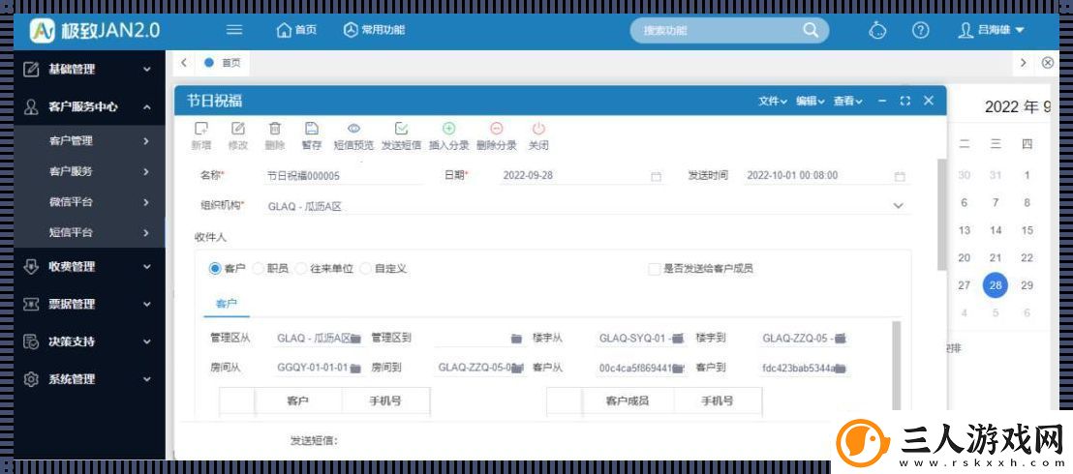The height and width of the screenshot is (474, 1073).
Task: Select day 22 in the calendar
Action: [x=1027, y=258]
